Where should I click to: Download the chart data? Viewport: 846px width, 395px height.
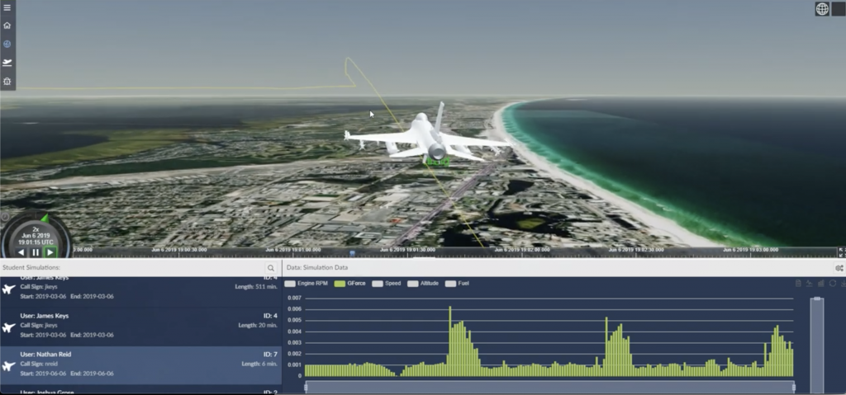click(843, 284)
